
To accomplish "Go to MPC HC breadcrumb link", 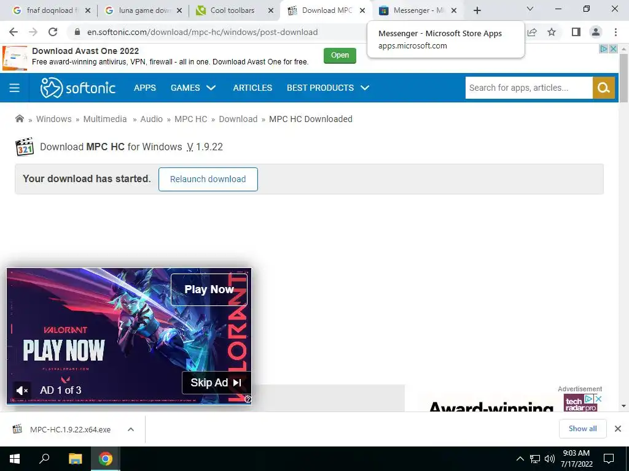I will 190,119.
